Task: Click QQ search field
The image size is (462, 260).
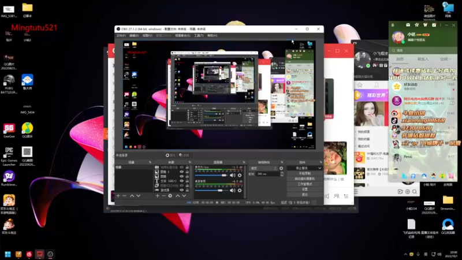Action: 423,50
